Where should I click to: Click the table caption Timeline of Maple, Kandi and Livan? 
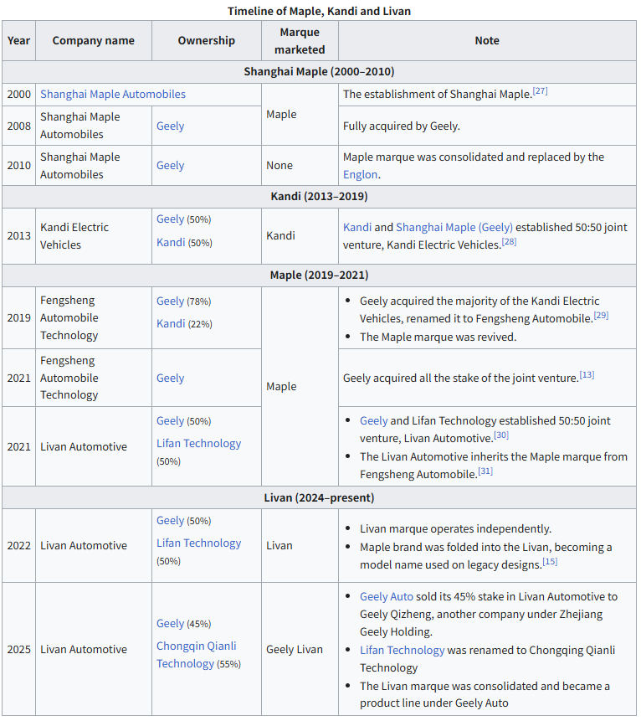click(x=319, y=11)
